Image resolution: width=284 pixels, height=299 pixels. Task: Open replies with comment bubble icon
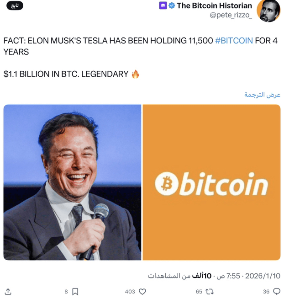click(277, 291)
